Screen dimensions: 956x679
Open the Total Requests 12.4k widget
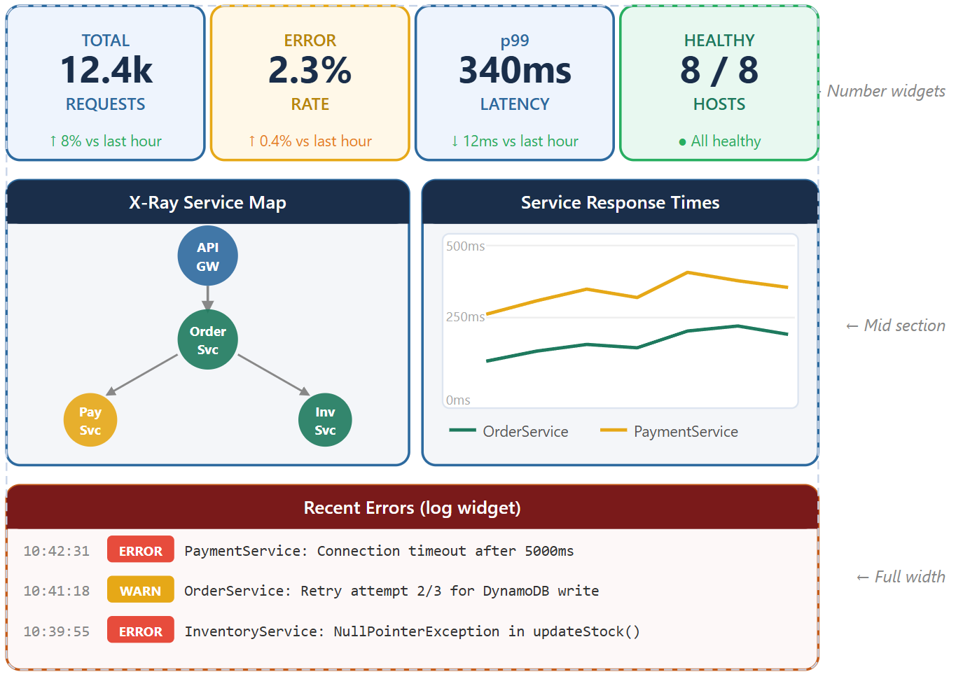pyautogui.click(x=106, y=83)
